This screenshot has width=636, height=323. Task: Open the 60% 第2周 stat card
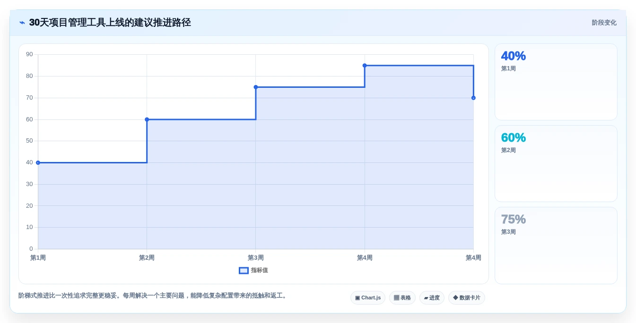pyautogui.click(x=556, y=164)
